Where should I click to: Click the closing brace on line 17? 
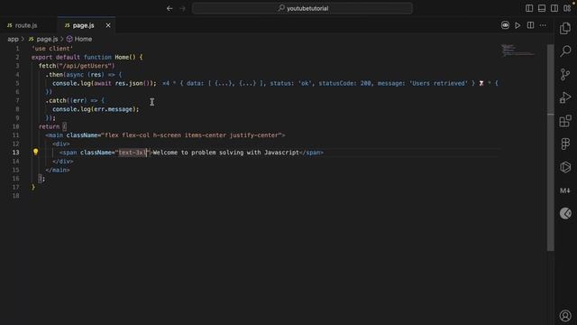33,187
